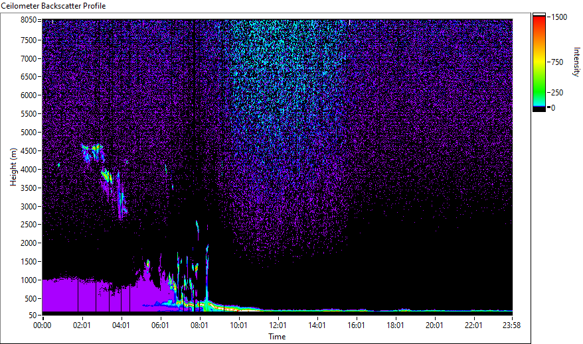Click the 5500 height tick label
The image size is (583, 344).
coord(29,114)
